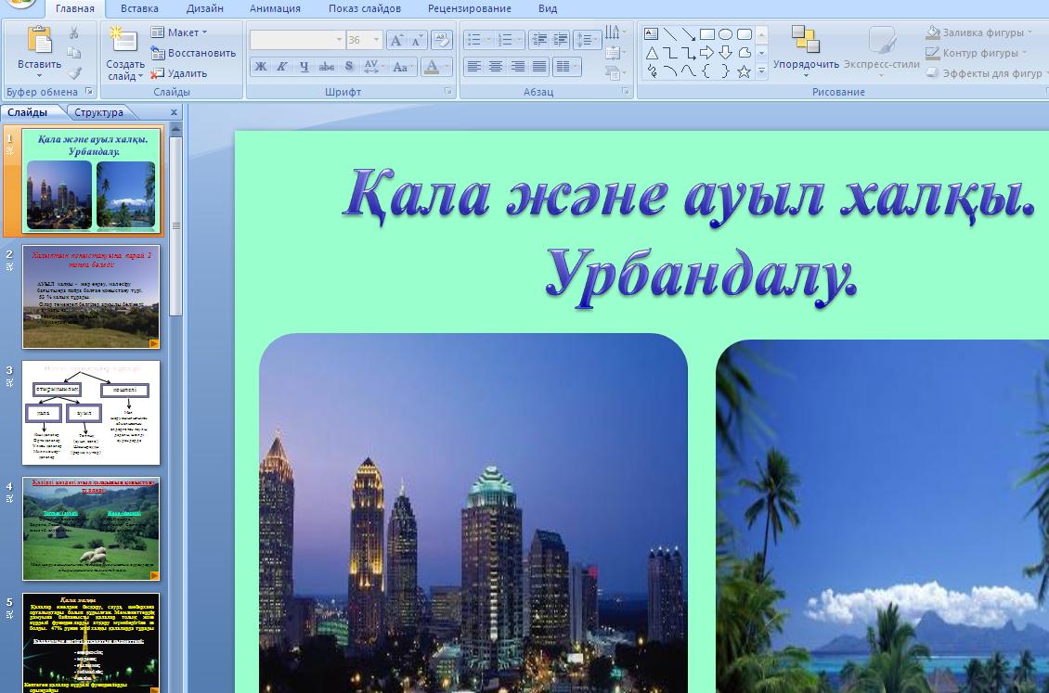Click Заливка фигуры shape fill
The image size is (1049, 693).
[x=979, y=32]
